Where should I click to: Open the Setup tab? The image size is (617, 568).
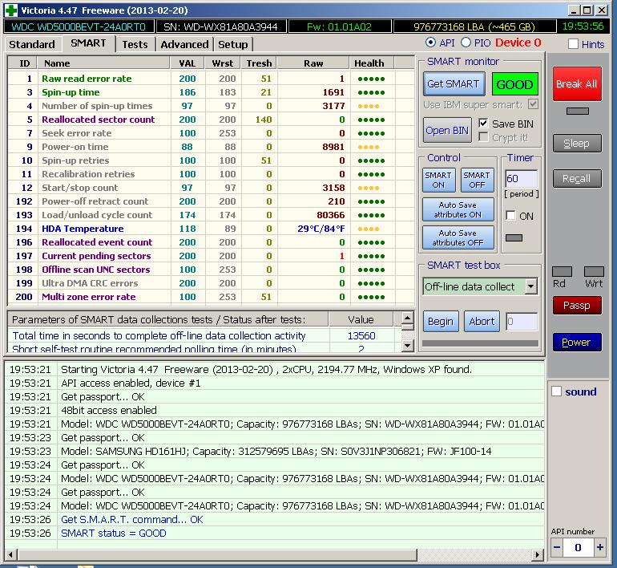tap(233, 44)
